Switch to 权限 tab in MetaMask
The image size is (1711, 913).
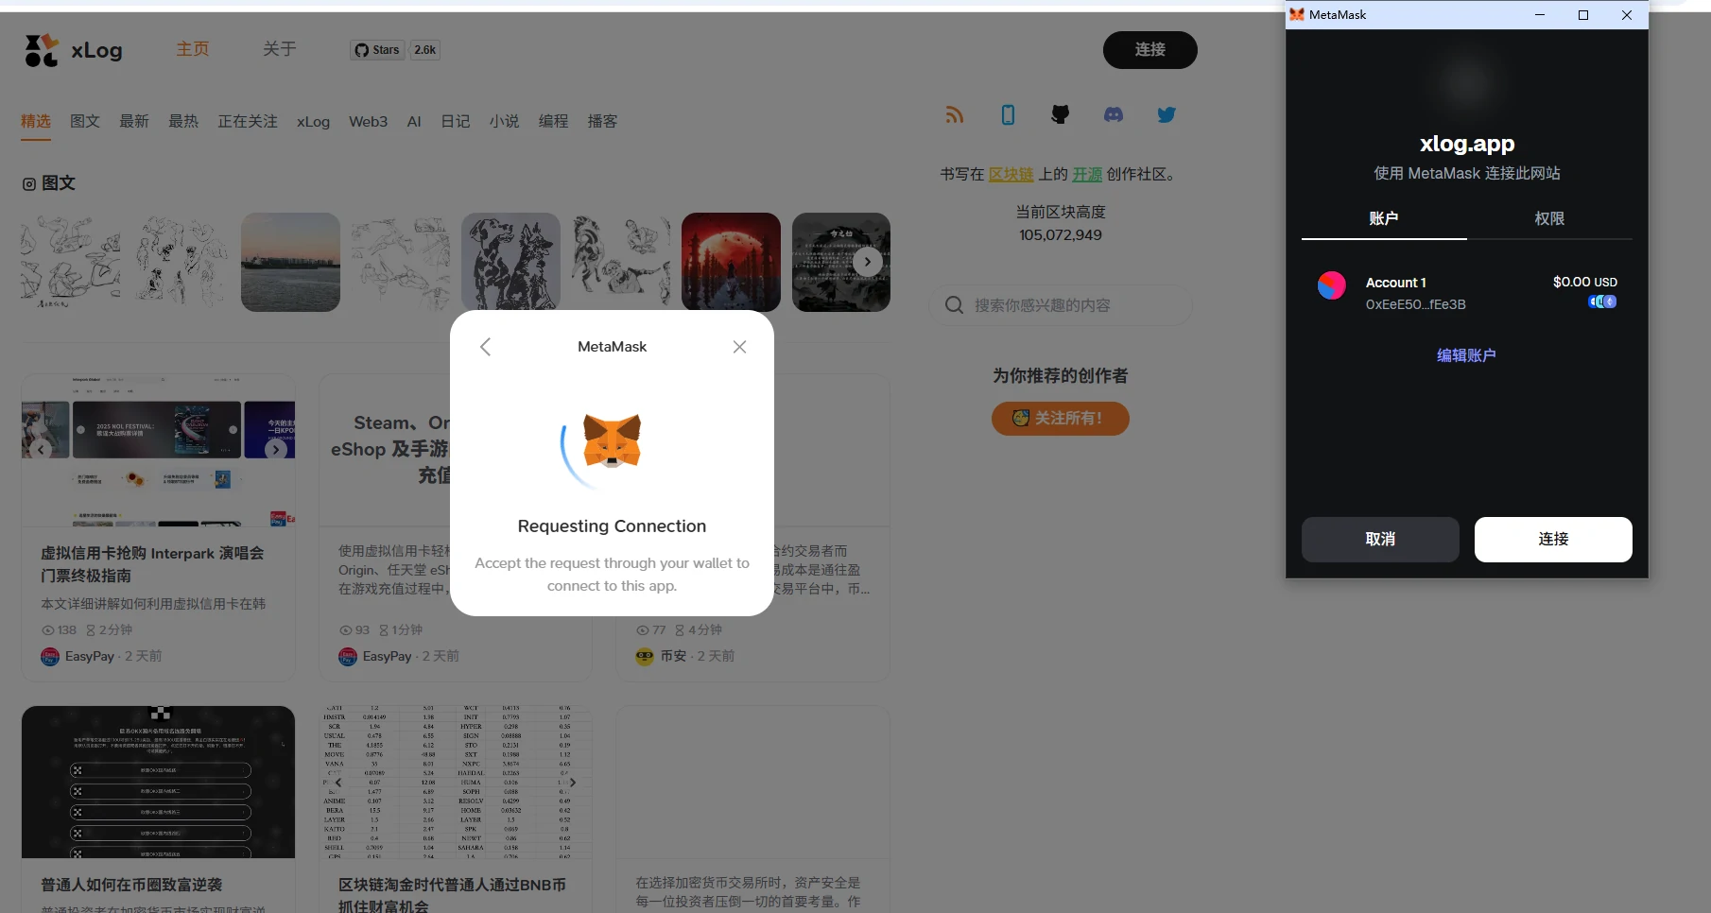pyautogui.click(x=1549, y=218)
